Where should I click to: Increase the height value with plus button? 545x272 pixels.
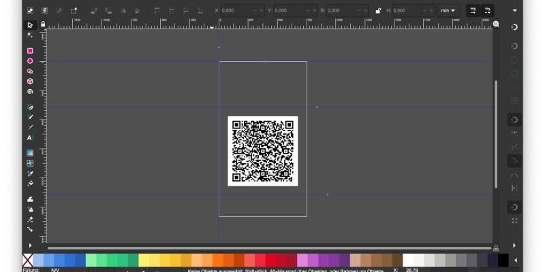coord(431,11)
